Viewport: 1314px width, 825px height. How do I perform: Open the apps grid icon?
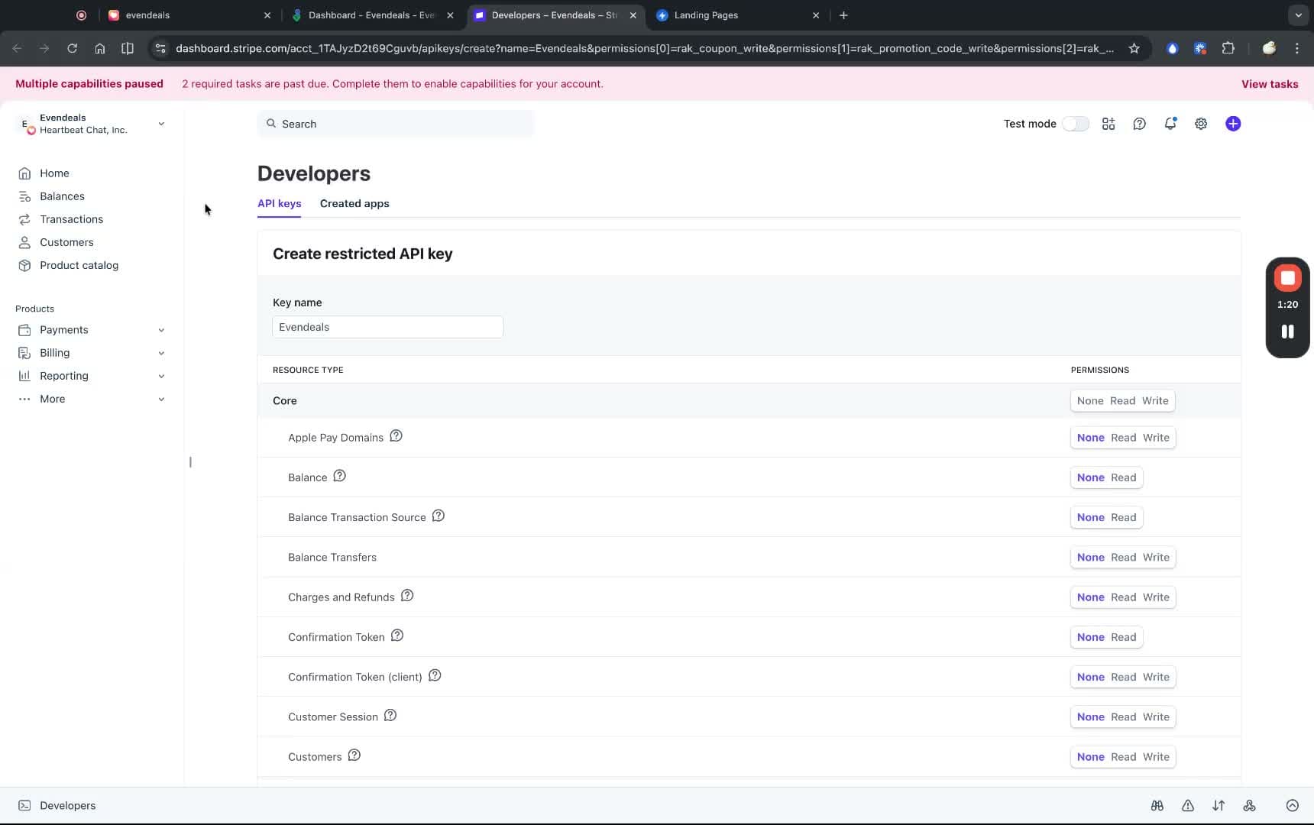(1108, 124)
